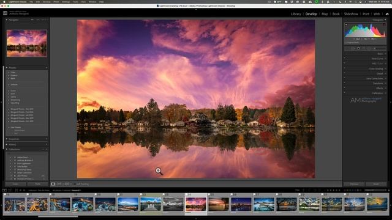Click the Main Window display icon above filmstrip
Screen dimensions: 392x220
coord(4,190)
